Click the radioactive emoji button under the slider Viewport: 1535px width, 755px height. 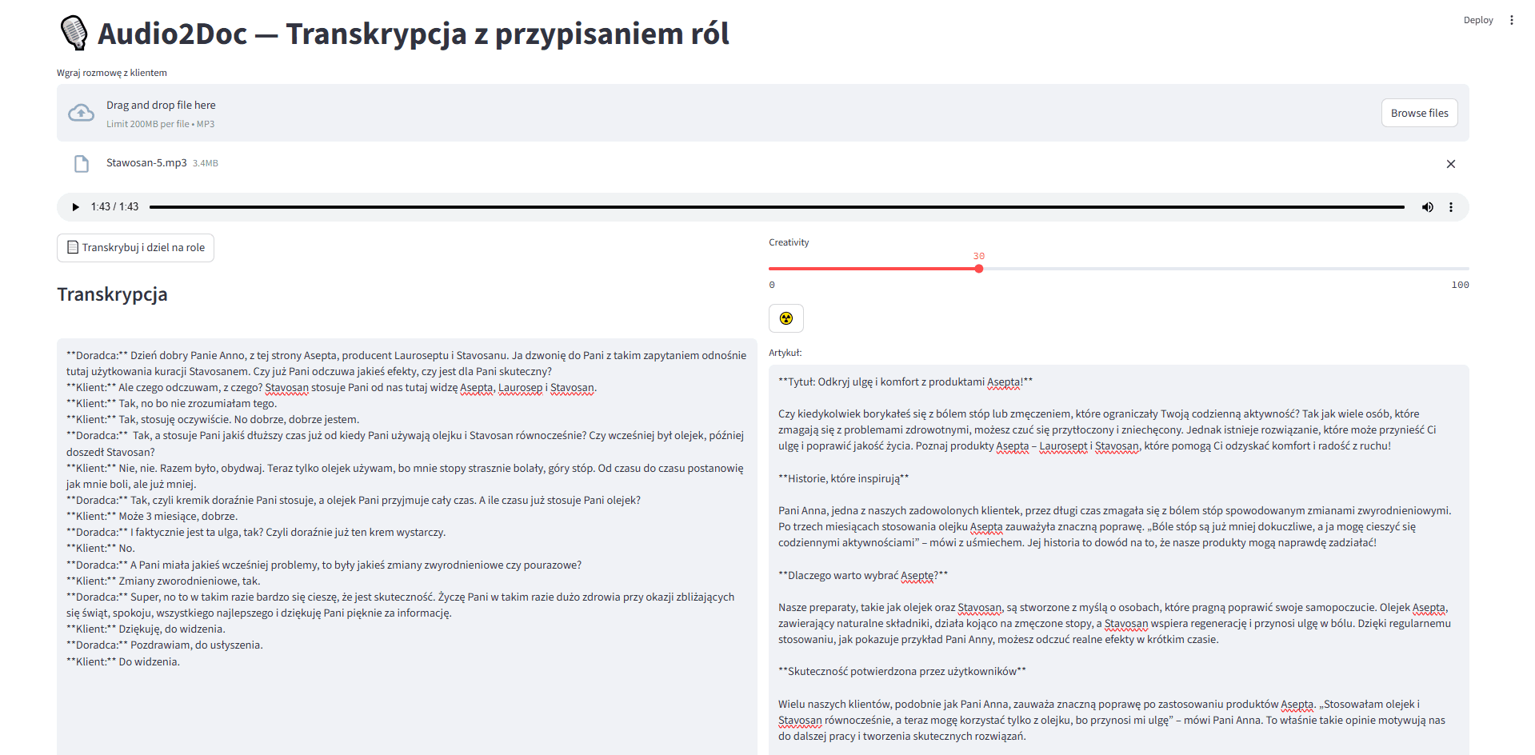coord(785,318)
